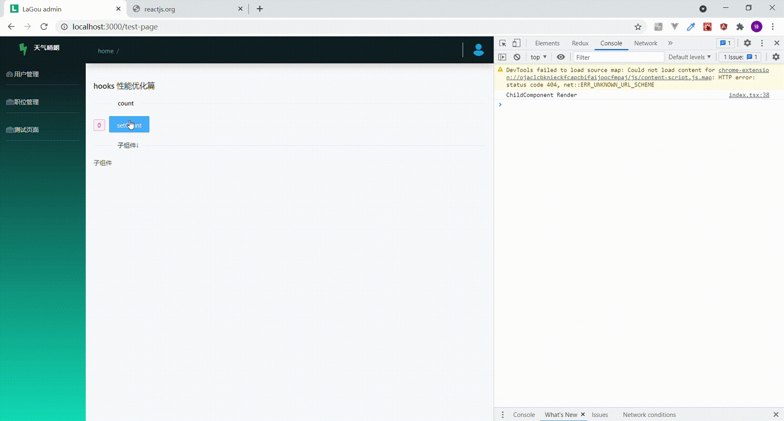Close the DevTools bottom drawer
Image resolution: width=784 pixels, height=421 pixels.
coord(776,414)
